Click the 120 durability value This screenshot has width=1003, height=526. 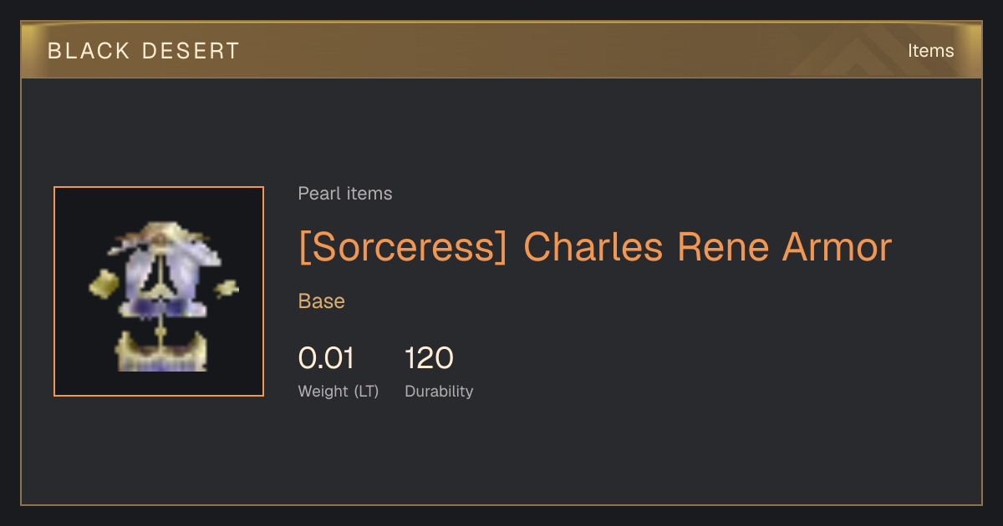(x=429, y=358)
